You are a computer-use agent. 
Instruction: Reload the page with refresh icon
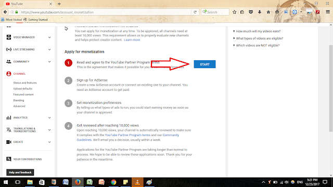coord(195,12)
